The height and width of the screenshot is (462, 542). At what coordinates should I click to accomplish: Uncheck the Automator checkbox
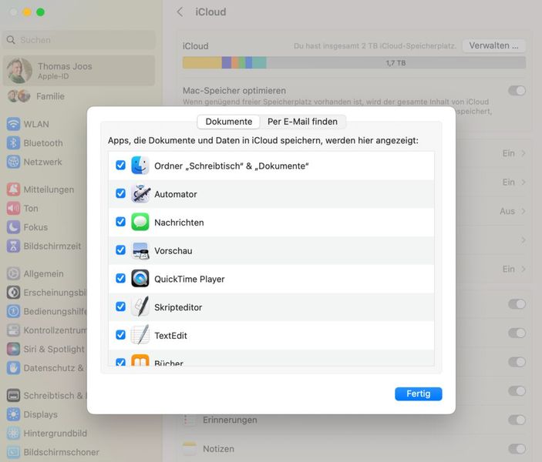[120, 194]
